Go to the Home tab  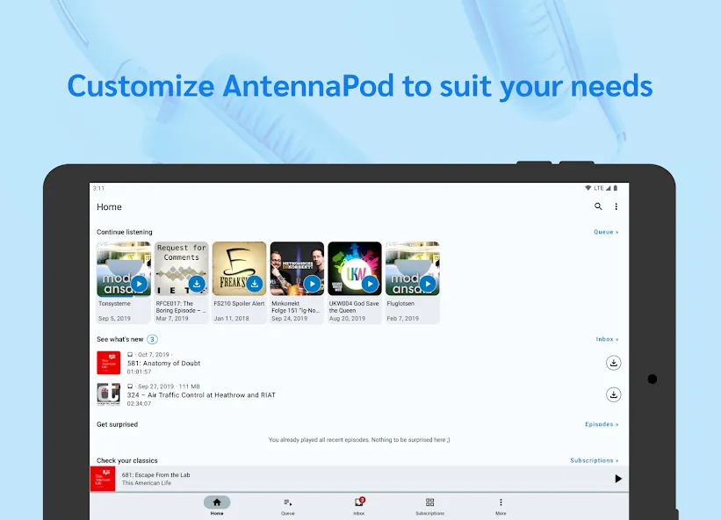coord(217,506)
